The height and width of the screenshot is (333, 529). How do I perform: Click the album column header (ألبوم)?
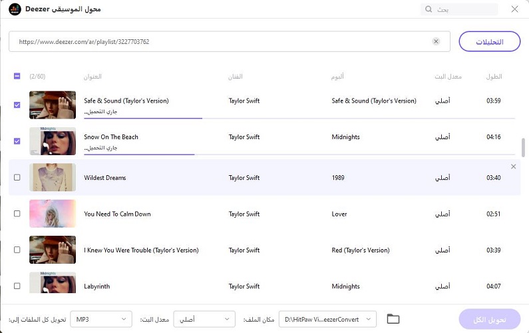pos(337,77)
